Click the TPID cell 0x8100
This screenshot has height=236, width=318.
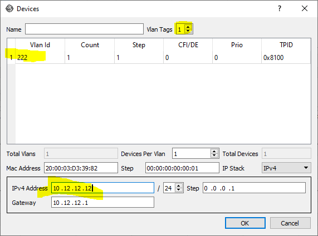[286, 58]
